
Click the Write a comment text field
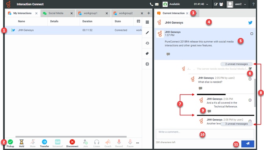coord(205,134)
